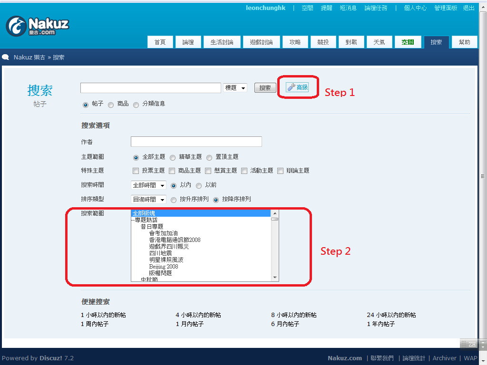The height and width of the screenshot is (365, 487).
Task: Open the 標題 search type dropdown
Action: 235,88
